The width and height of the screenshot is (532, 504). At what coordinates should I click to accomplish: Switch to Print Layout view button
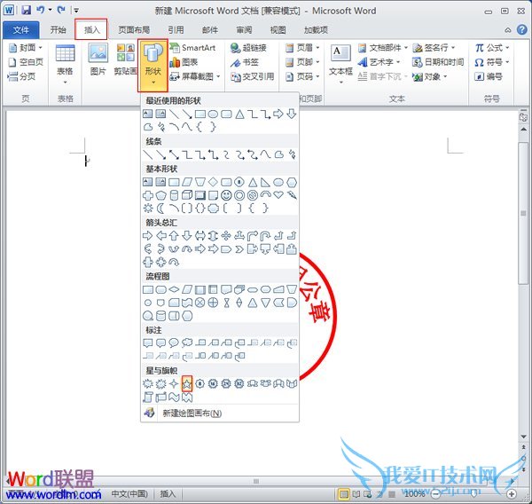point(344,494)
